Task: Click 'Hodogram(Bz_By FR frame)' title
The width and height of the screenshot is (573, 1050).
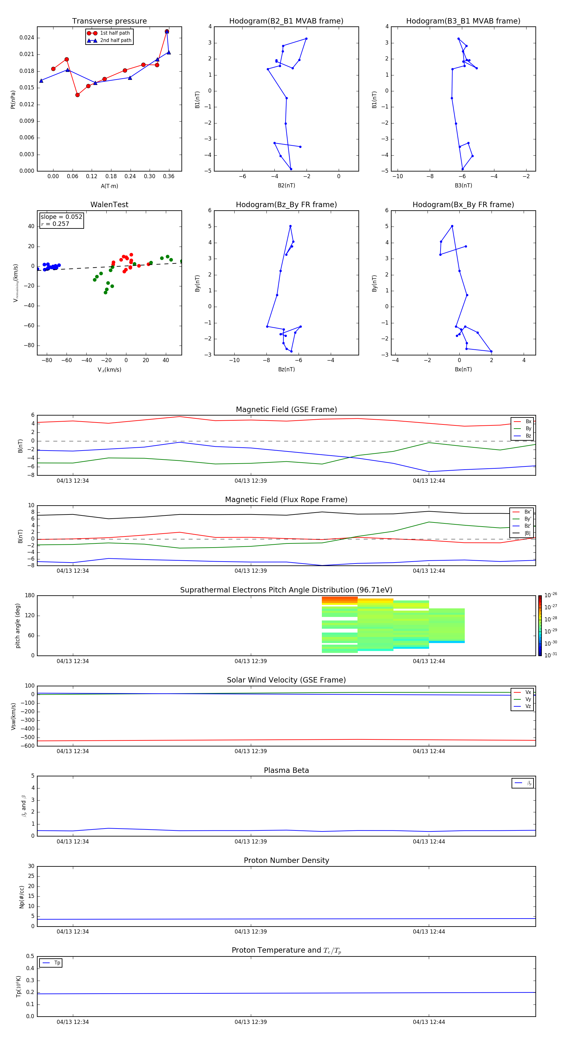Action: pyautogui.click(x=286, y=205)
